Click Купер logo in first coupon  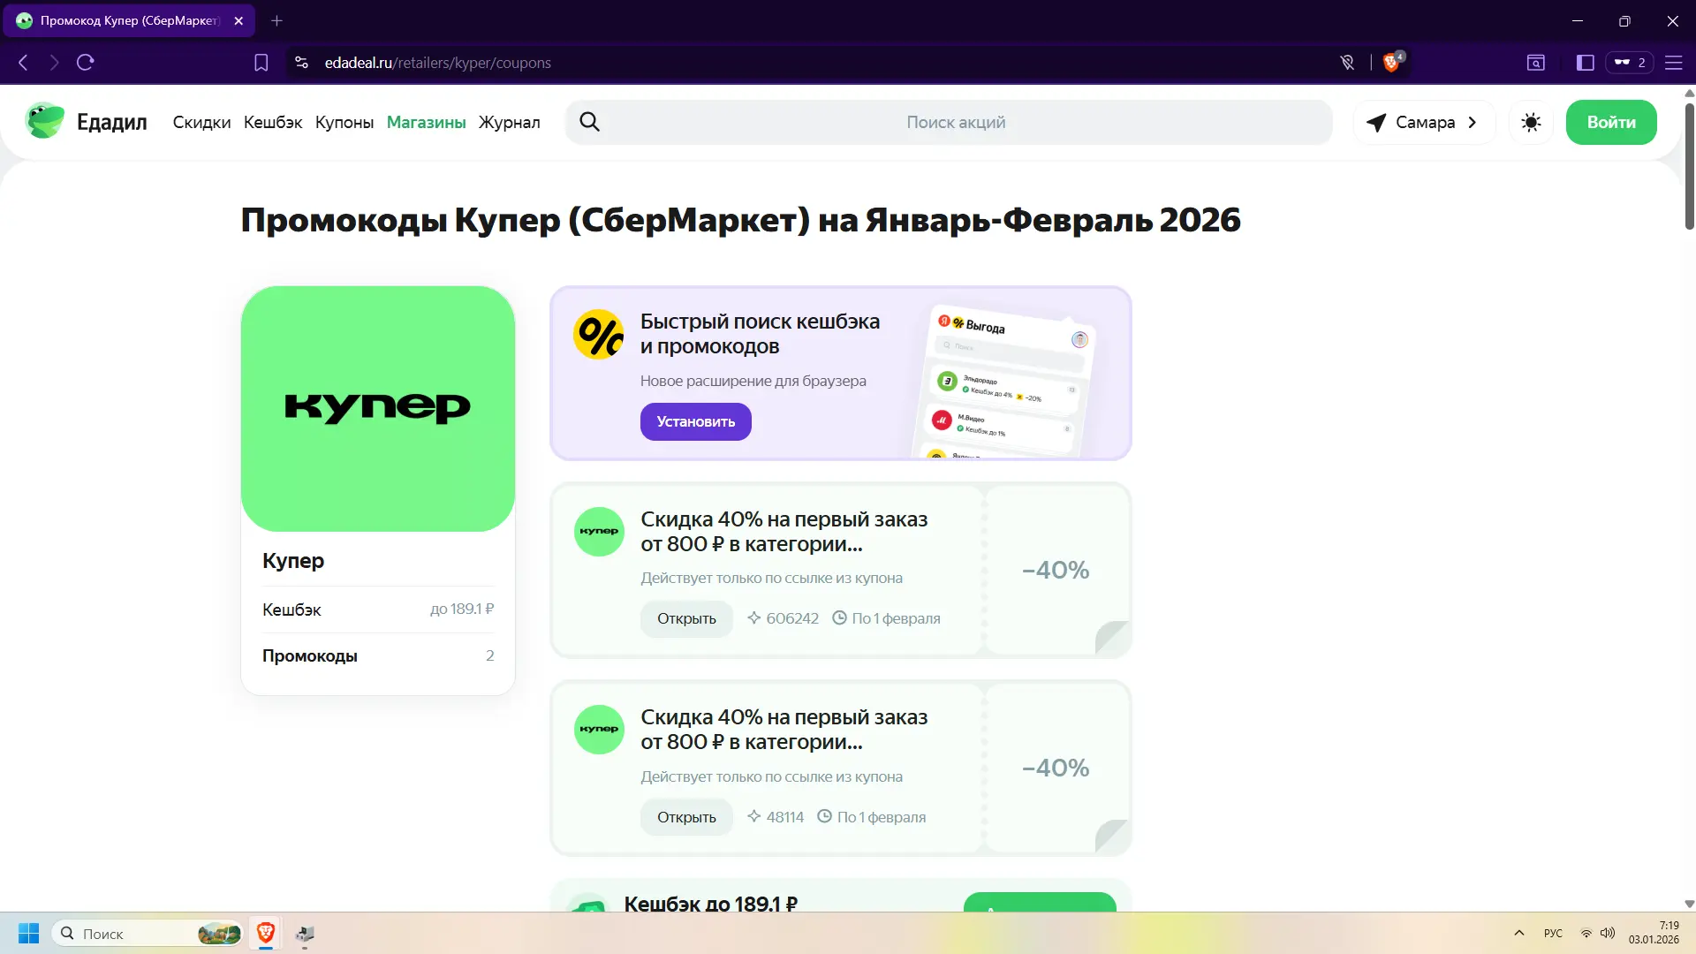(599, 532)
